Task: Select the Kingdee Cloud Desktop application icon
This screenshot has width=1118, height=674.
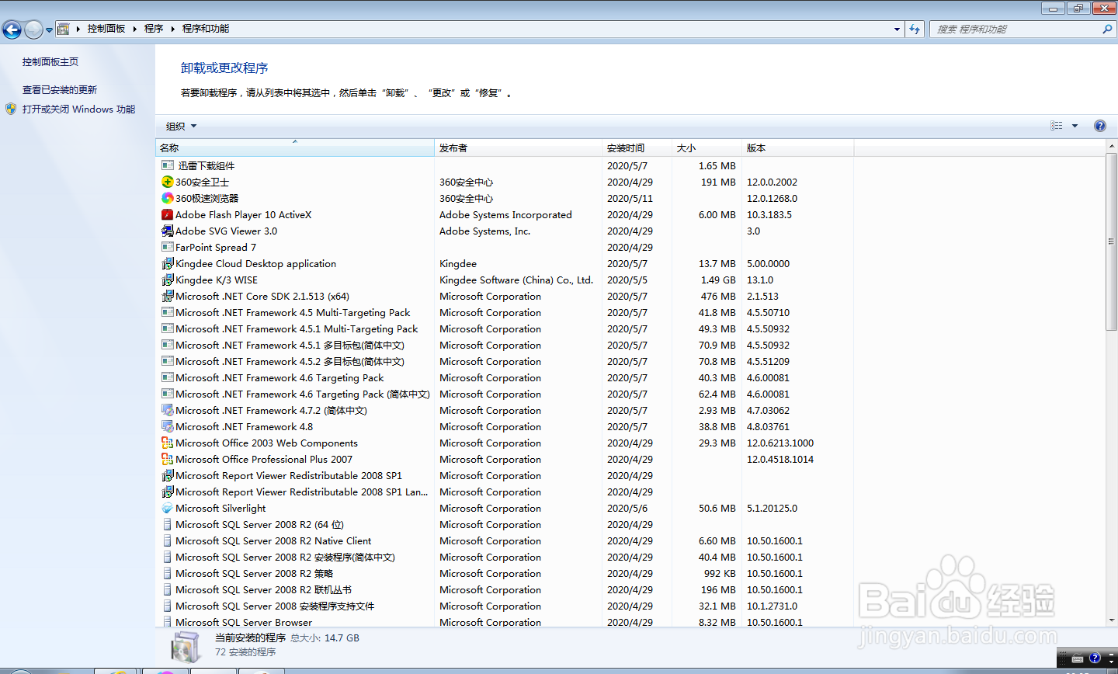Action: point(168,263)
